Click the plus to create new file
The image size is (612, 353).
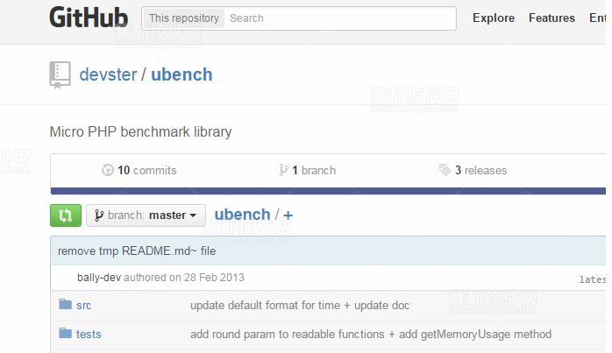coord(288,215)
